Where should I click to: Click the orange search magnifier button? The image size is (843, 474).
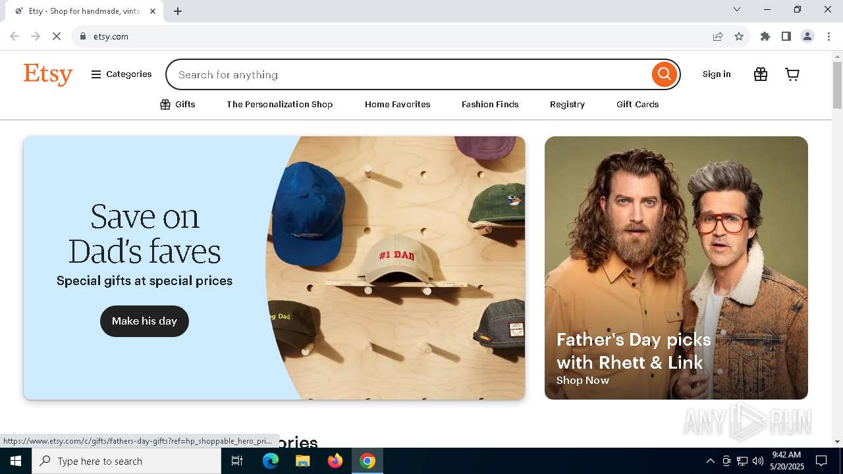665,74
